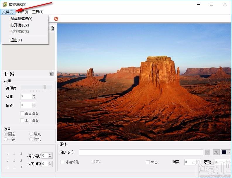232x178 pixels.
Task: Click the 纵向偏移 value field
Action: point(45,164)
